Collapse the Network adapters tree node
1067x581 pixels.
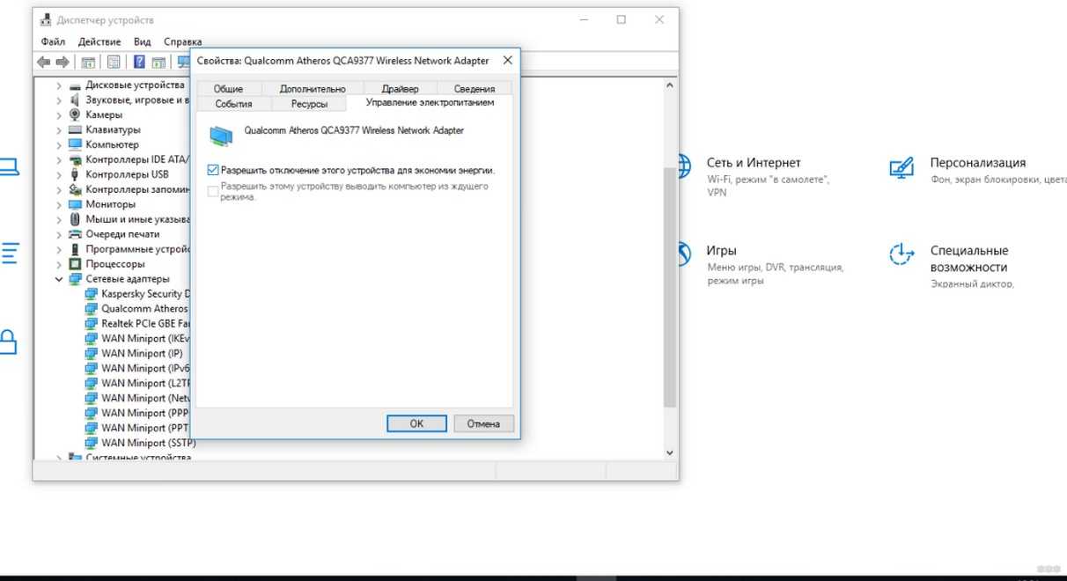tap(59, 279)
